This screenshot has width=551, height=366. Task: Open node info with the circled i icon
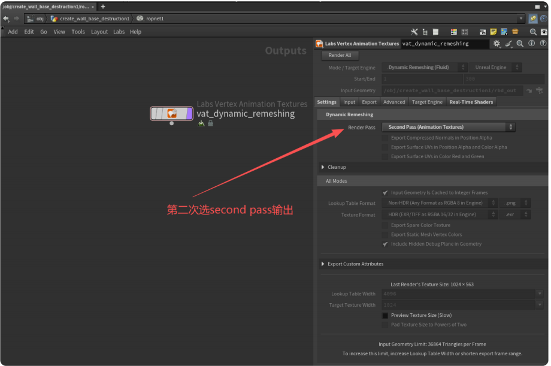point(531,44)
